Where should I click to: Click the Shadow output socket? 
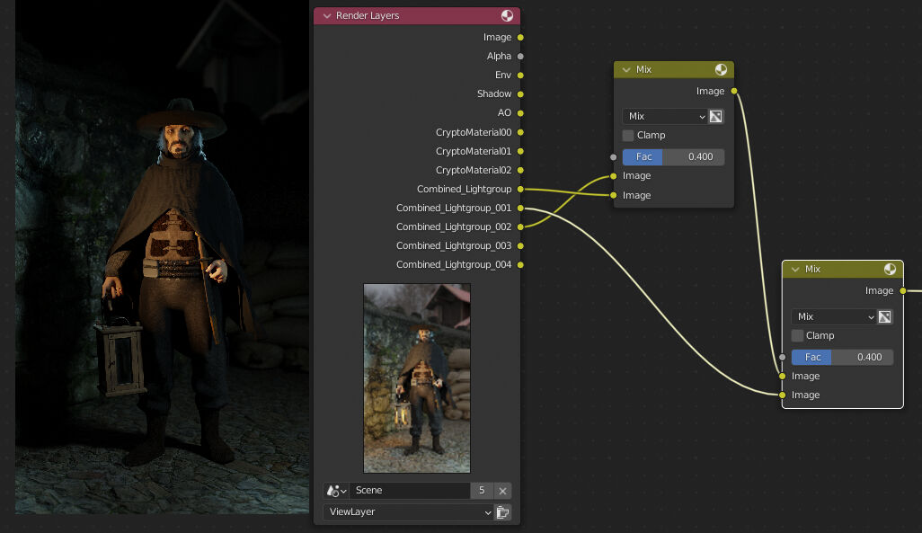coord(520,94)
